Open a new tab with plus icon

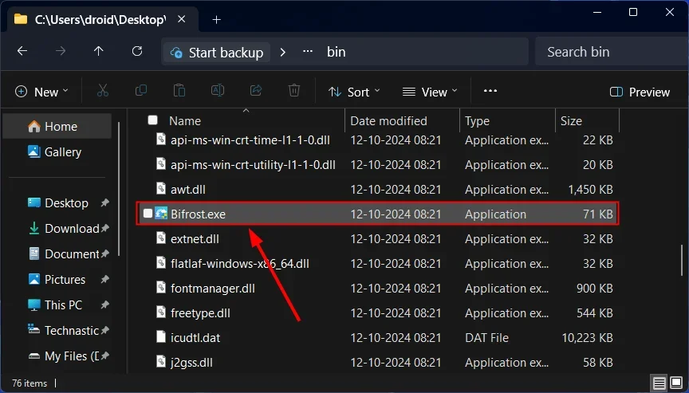coord(216,20)
